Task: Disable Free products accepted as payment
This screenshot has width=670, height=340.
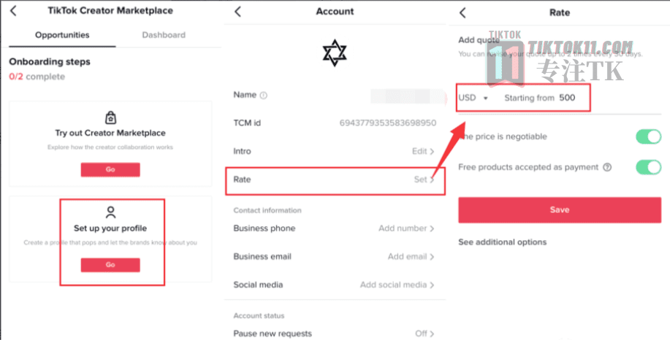Action: click(649, 167)
